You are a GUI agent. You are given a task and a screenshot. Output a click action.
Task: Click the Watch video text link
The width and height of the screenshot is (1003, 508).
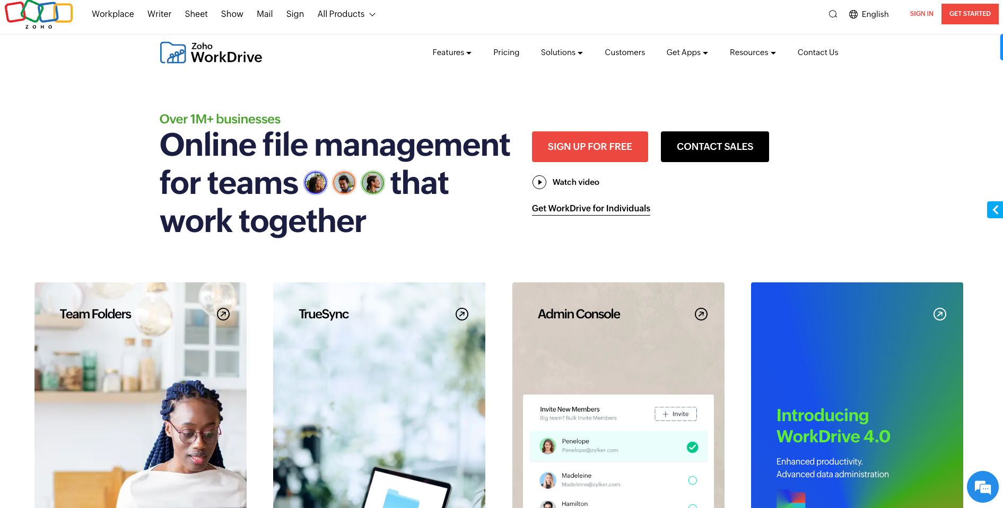click(x=576, y=182)
